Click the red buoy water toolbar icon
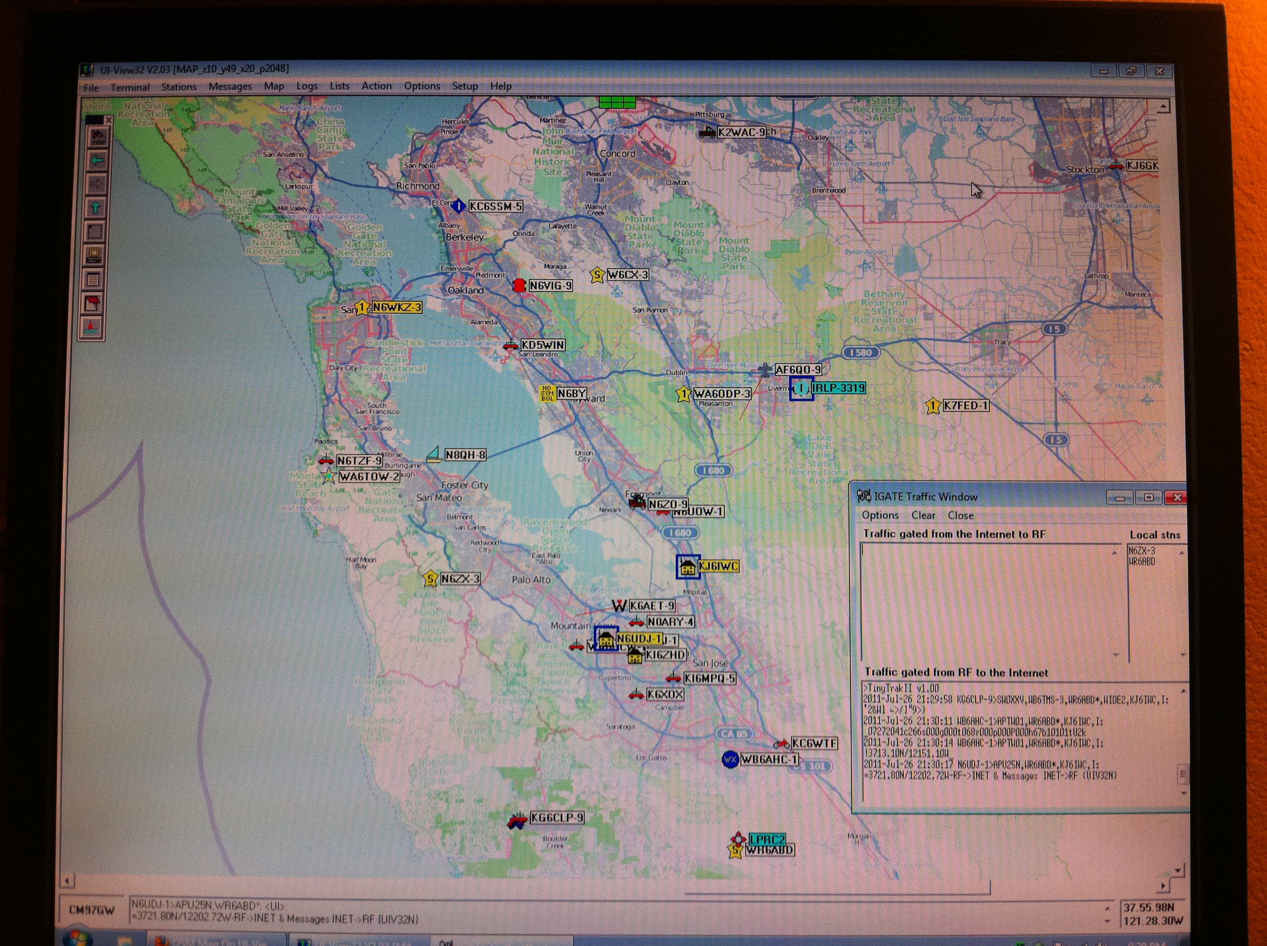Viewport: 1267px width, 946px height. pyautogui.click(x=91, y=327)
